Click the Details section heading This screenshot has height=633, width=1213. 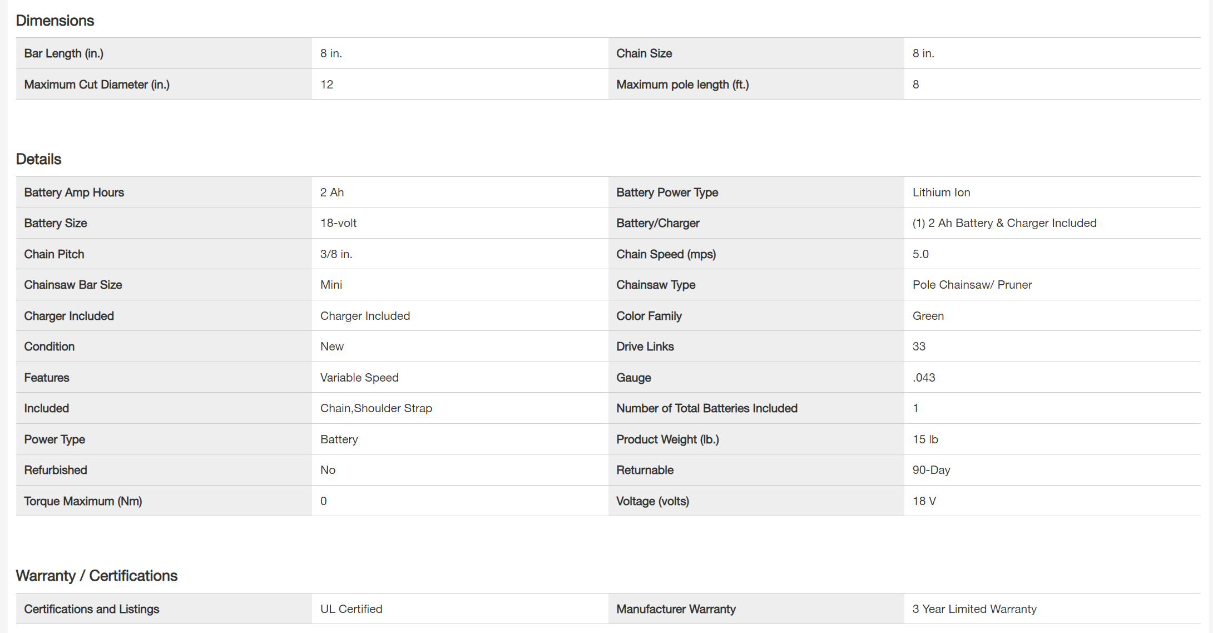38,159
